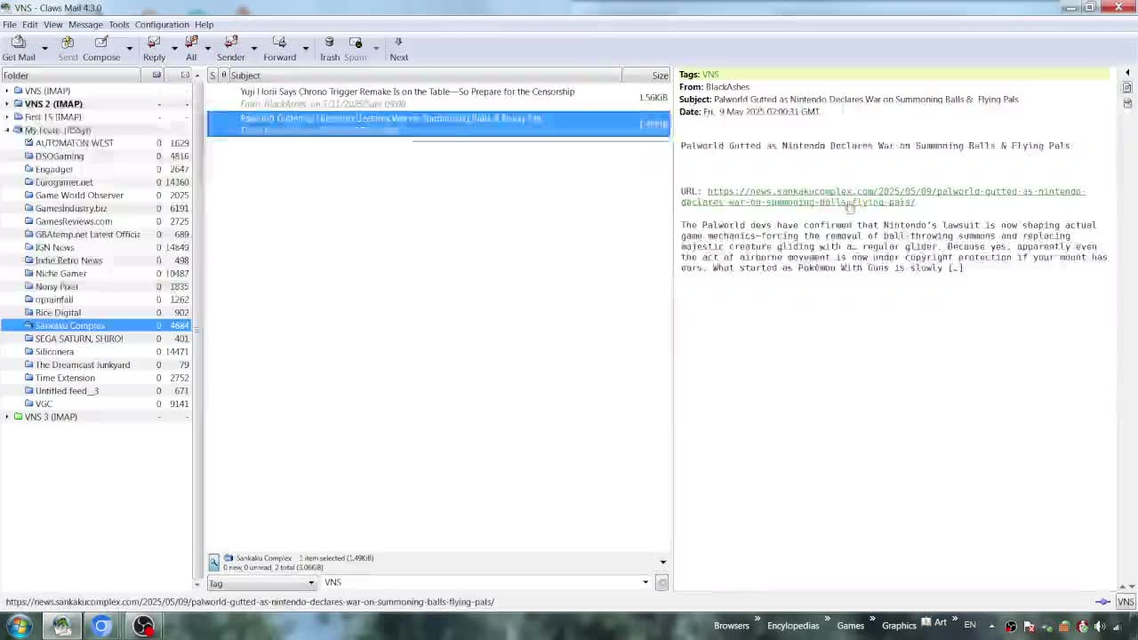The width and height of the screenshot is (1138, 640).
Task: Open the sankakucomplex Palworld article link
Action: (883, 196)
